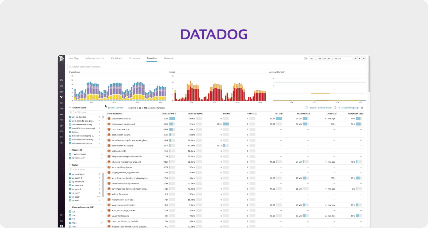Open the Metrics gauge icon in the sidebar

click(x=62, y=109)
